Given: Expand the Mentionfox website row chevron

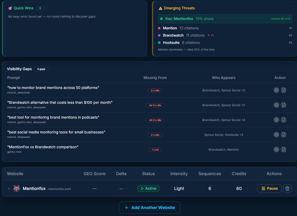Looking at the screenshot, I should tap(9, 188).
